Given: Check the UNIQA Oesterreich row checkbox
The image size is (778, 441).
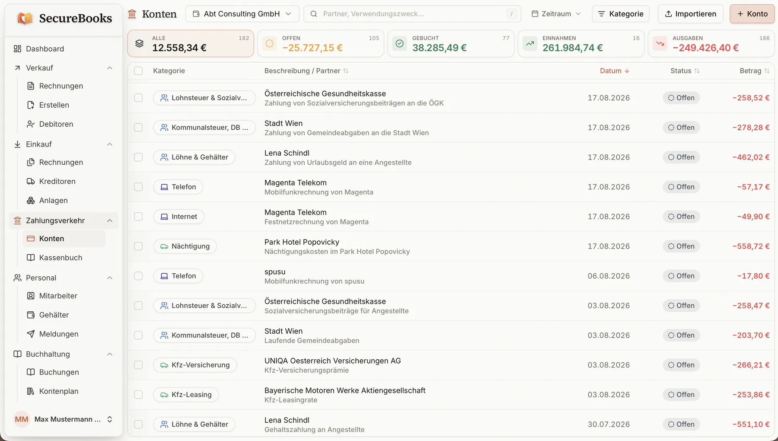Looking at the screenshot, I should coord(138,365).
